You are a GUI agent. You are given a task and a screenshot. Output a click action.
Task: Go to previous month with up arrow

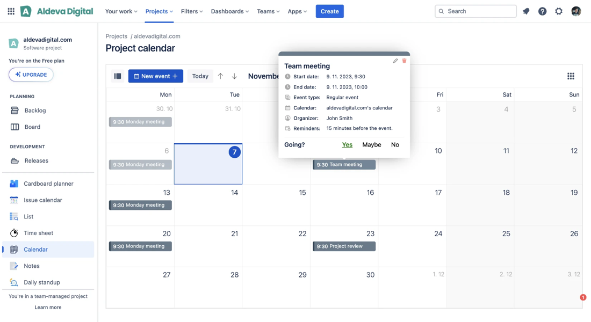tap(220, 76)
